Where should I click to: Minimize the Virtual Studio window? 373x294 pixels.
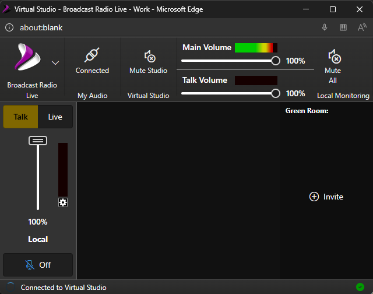pyautogui.click(x=306, y=9)
